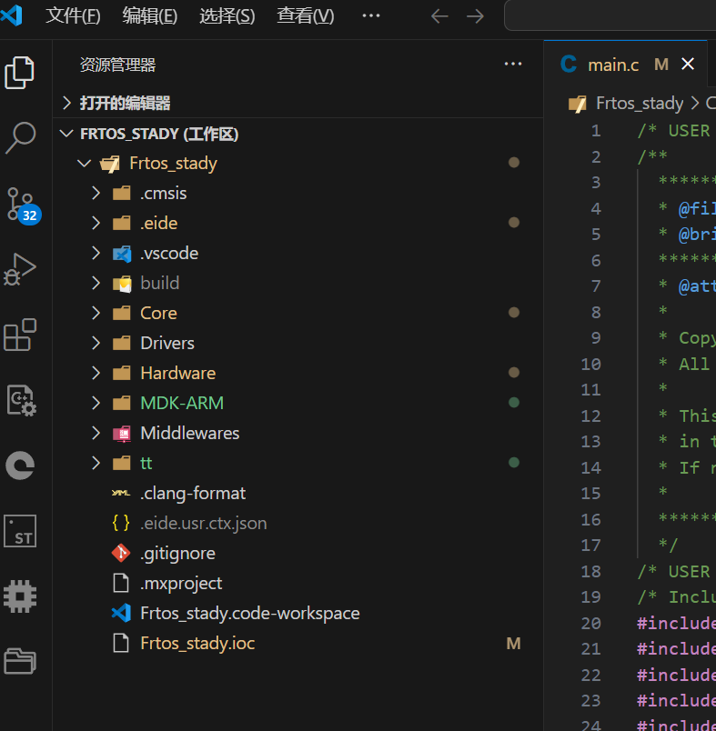716x731 pixels.
Task: Expand the tt folder chevron
Action: pos(96,464)
